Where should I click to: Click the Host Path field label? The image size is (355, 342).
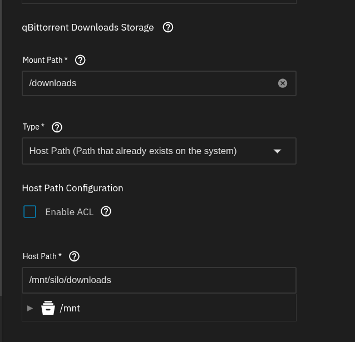point(42,256)
